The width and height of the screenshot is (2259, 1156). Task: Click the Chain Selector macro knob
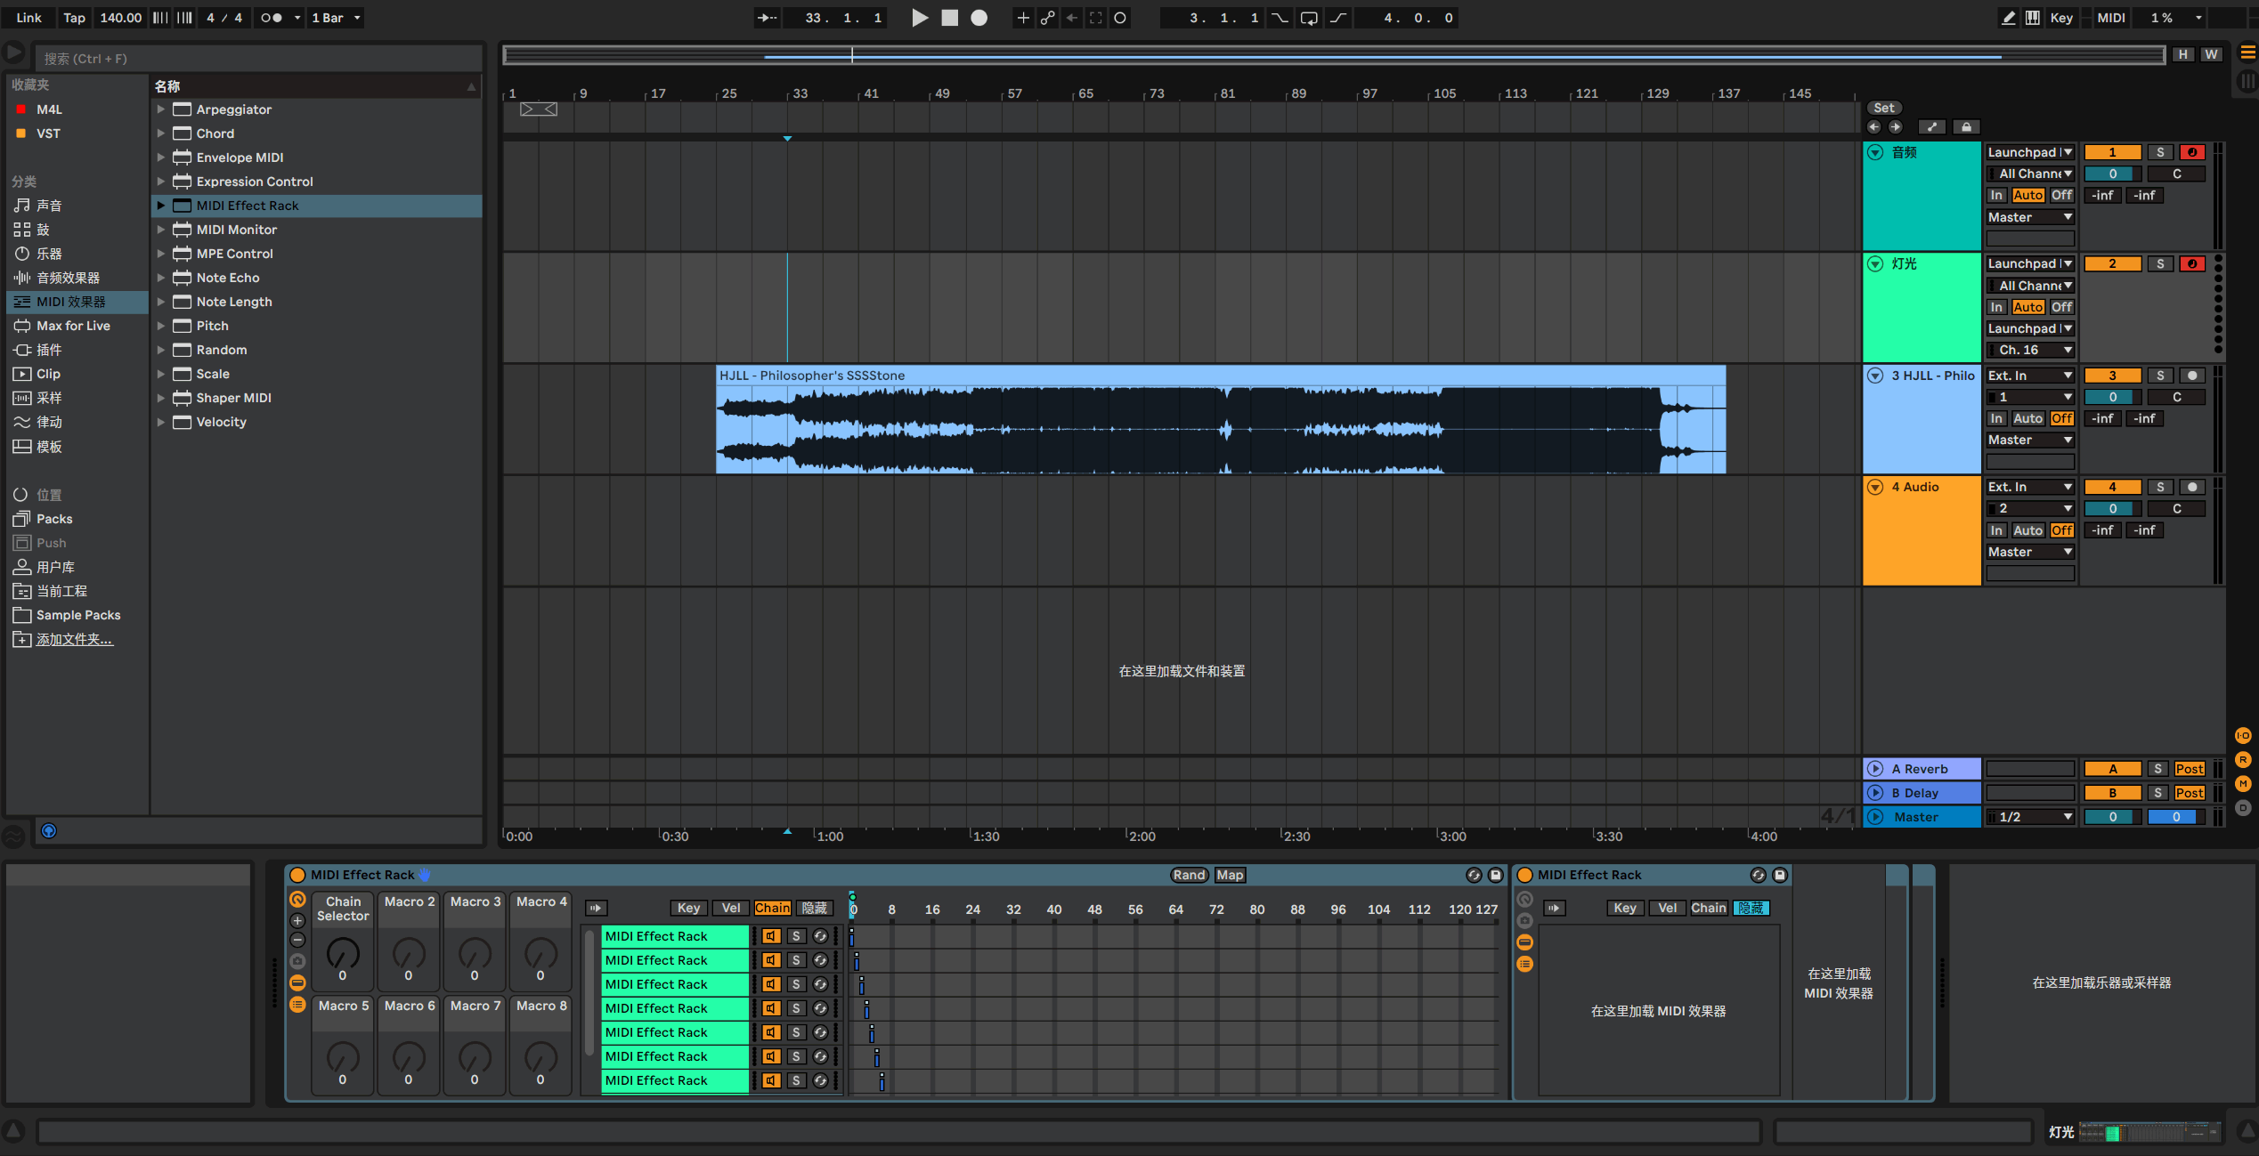tap(343, 954)
